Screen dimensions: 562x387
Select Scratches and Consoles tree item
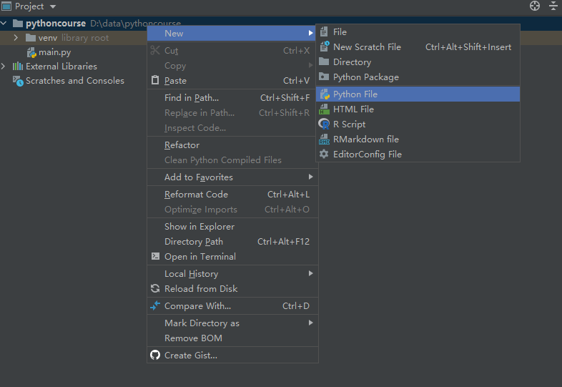[x=74, y=81]
